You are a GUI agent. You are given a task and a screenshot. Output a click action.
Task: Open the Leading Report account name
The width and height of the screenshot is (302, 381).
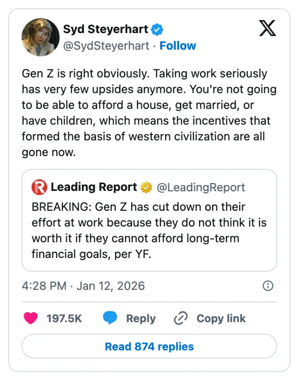pos(94,187)
